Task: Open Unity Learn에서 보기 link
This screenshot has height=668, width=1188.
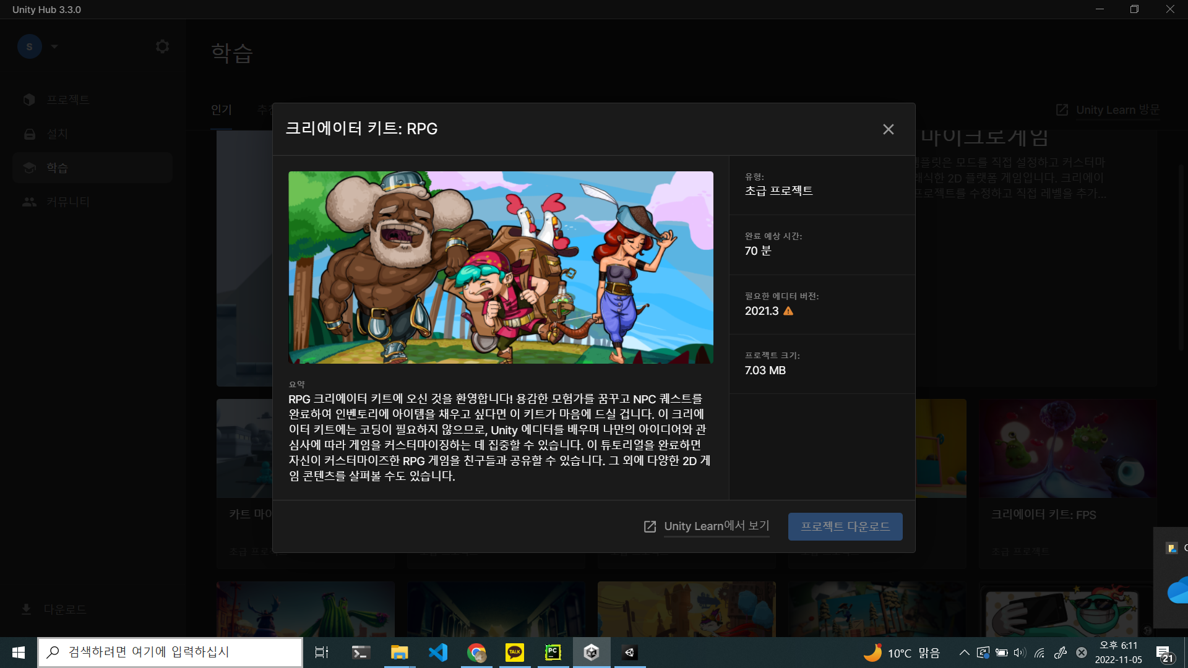Action: [717, 526]
